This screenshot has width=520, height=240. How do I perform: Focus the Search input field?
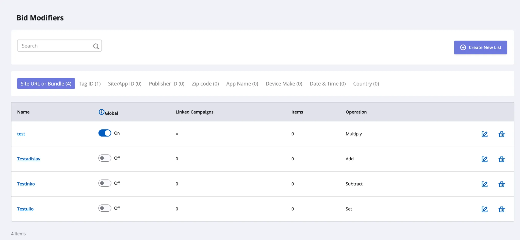tap(59, 46)
